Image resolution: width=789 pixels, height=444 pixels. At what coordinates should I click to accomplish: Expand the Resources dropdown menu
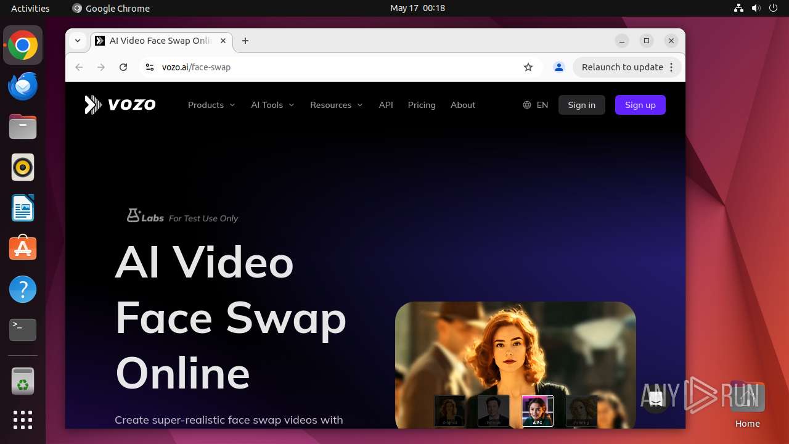[x=337, y=105]
